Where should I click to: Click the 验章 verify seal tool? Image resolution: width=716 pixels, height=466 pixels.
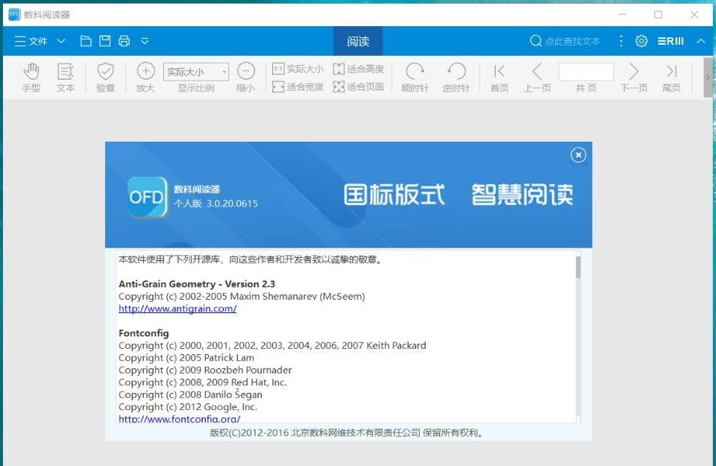(x=105, y=78)
